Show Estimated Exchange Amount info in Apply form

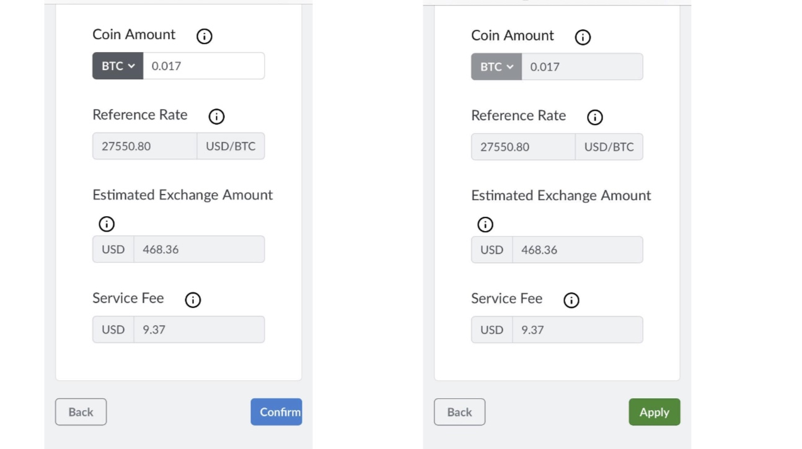coord(485,224)
